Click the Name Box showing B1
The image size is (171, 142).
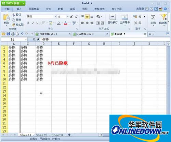(14, 40)
